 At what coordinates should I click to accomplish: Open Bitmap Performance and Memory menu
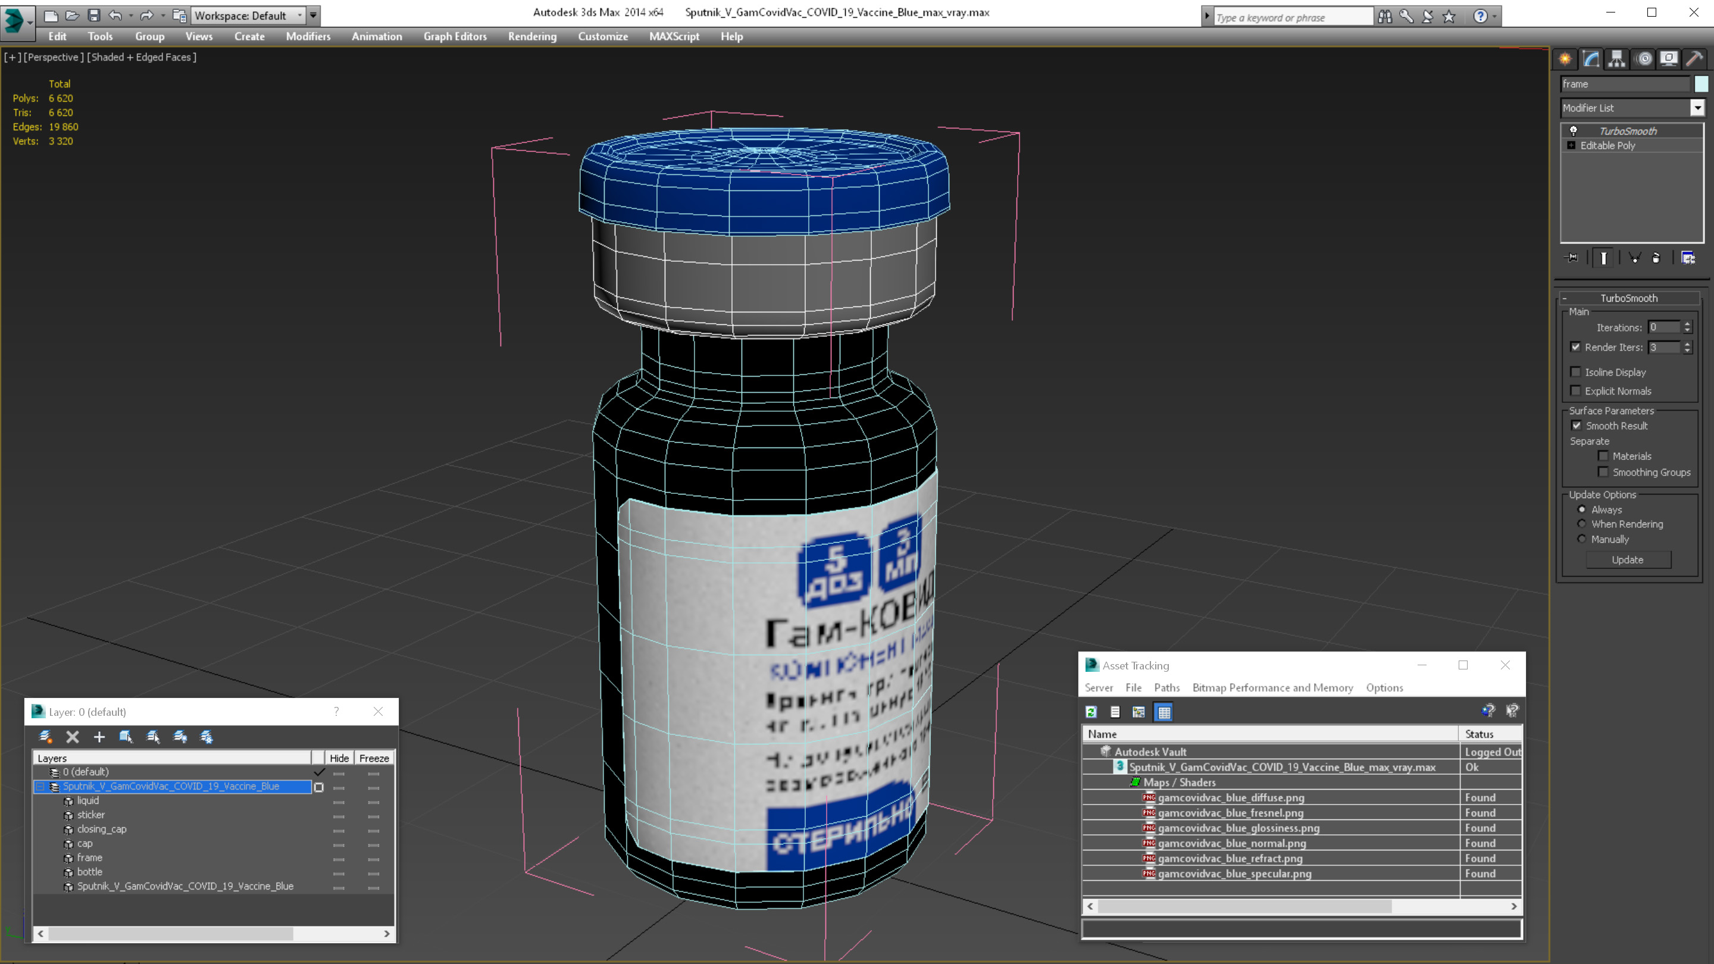(1272, 688)
